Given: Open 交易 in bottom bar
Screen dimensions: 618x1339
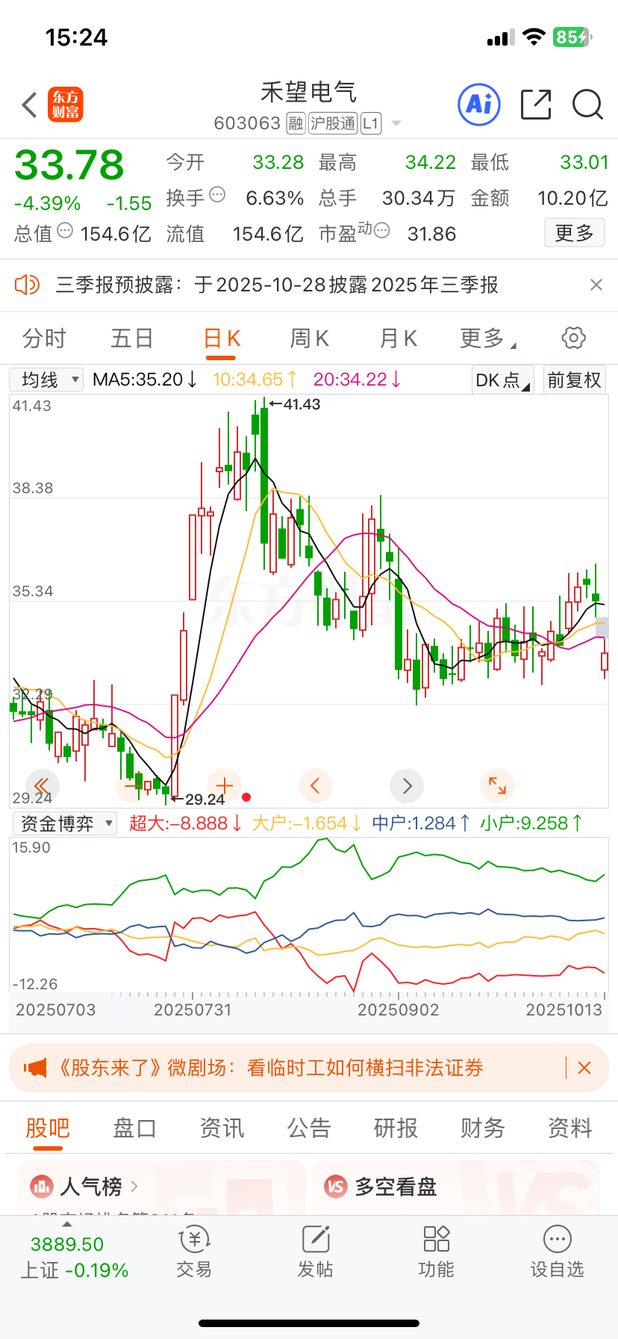Looking at the screenshot, I should tap(194, 1253).
